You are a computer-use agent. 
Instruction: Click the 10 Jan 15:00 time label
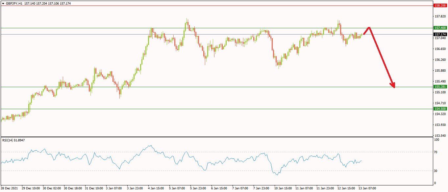point(283,188)
